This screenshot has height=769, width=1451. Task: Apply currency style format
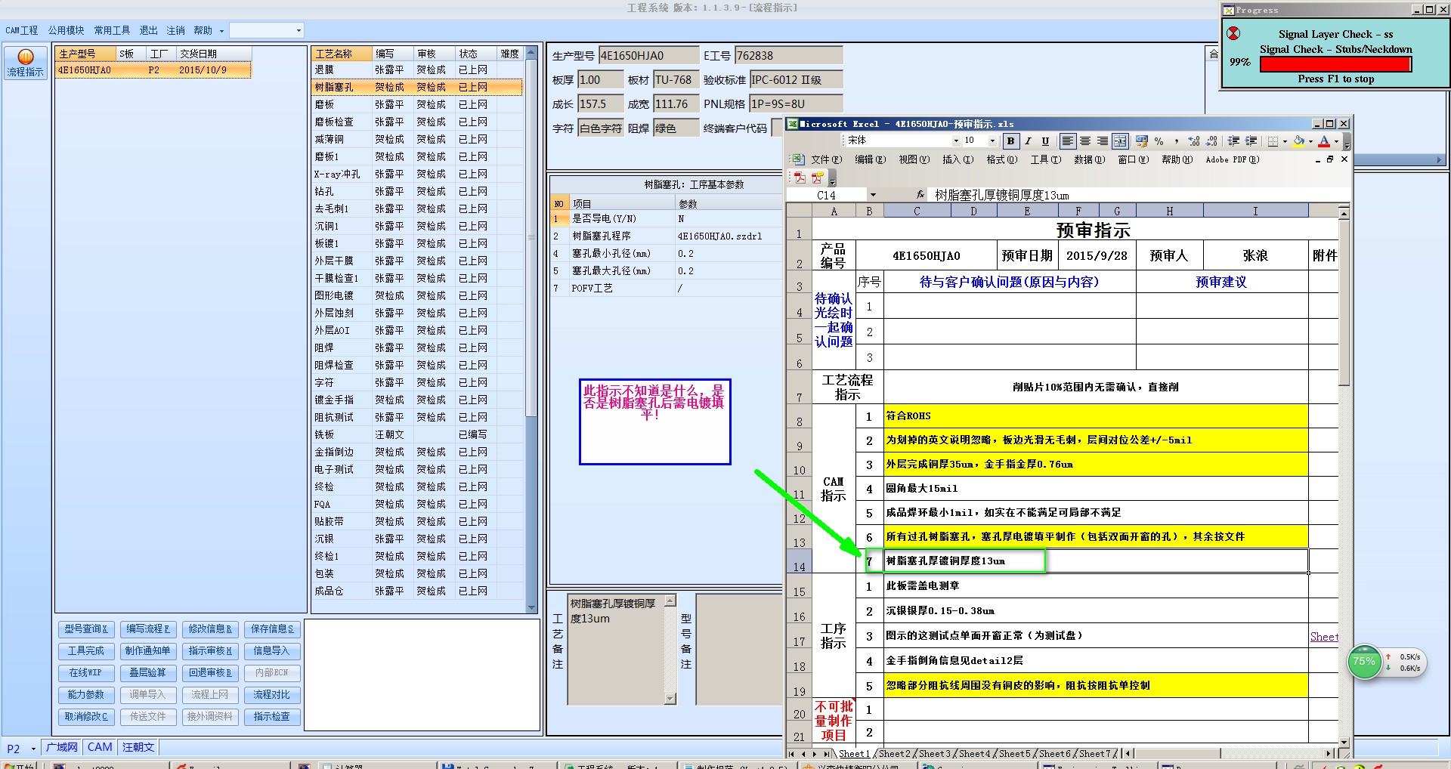click(1141, 141)
